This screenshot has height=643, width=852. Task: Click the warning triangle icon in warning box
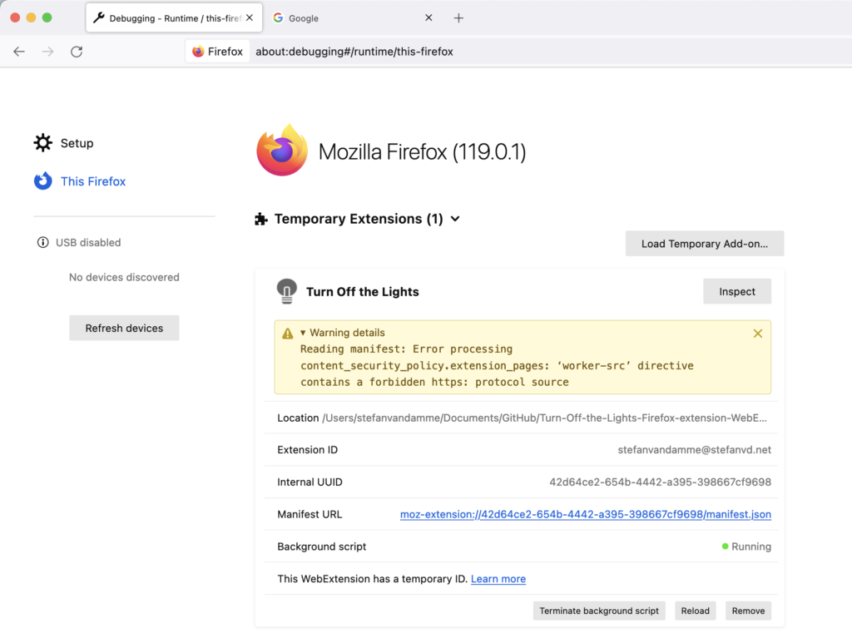pyautogui.click(x=287, y=332)
